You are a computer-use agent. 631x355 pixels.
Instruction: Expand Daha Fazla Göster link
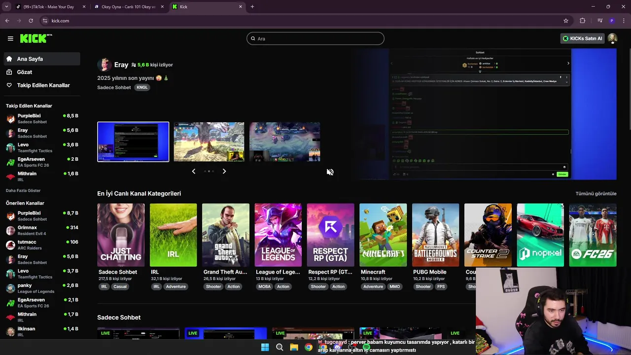point(23,190)
